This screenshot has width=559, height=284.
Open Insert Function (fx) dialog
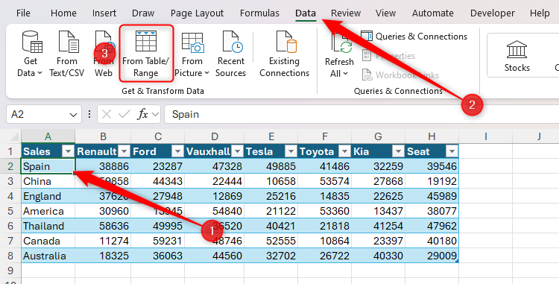pyautogui.click(x=142, y=114)
